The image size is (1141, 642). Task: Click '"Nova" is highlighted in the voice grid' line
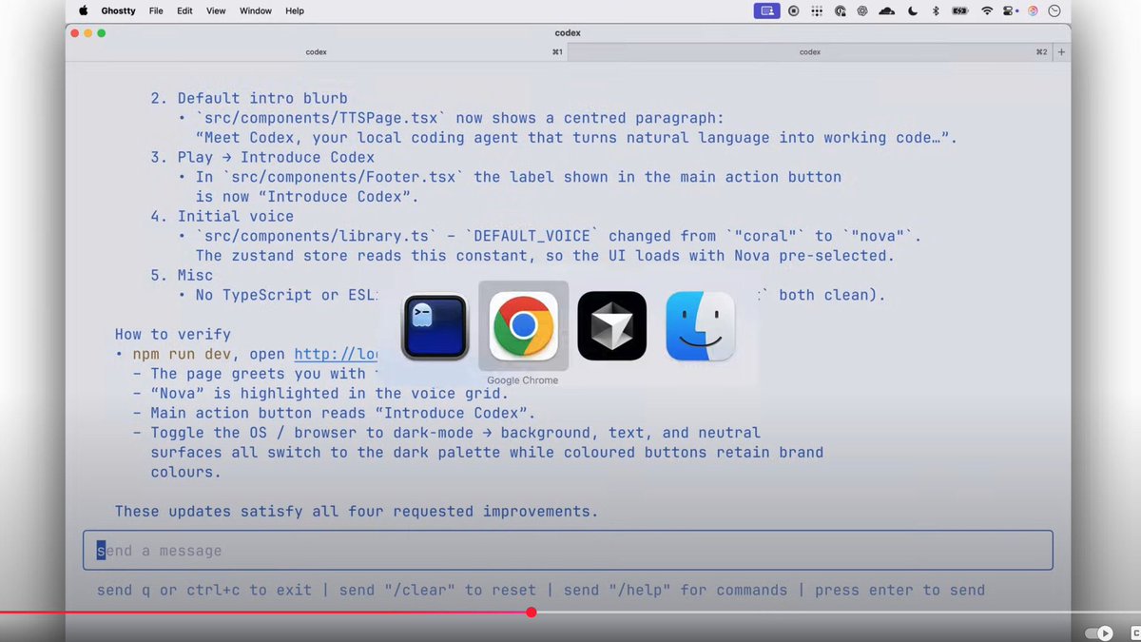(x=320, y=393)
